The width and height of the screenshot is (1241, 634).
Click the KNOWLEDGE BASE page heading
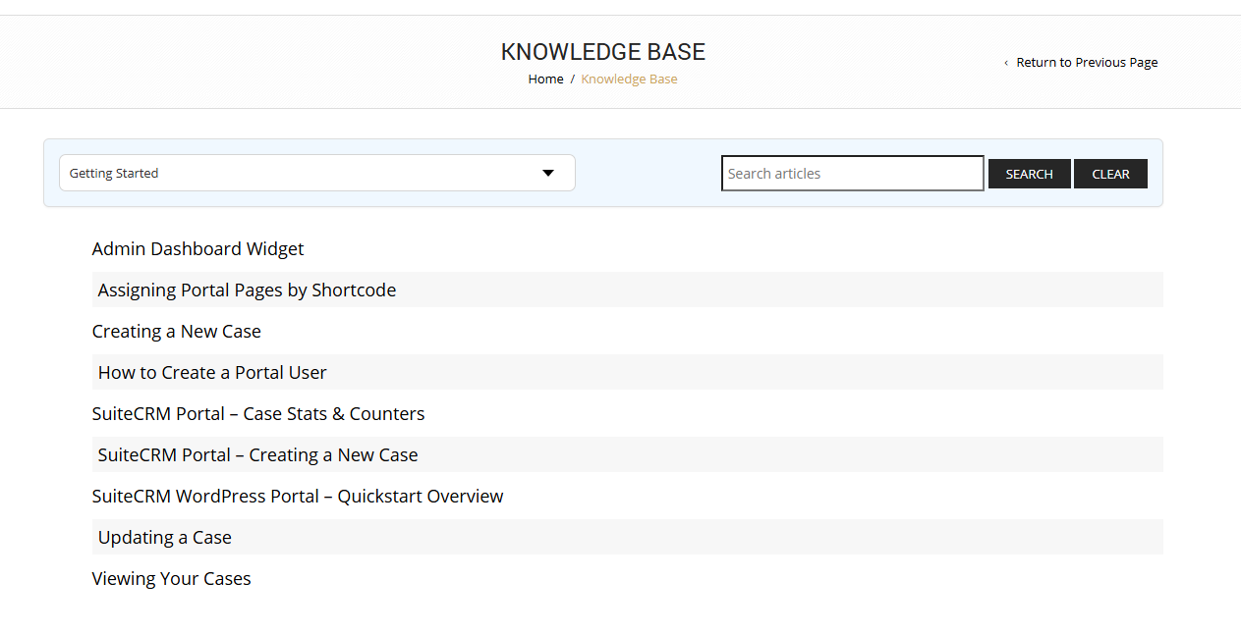(602, 52)
